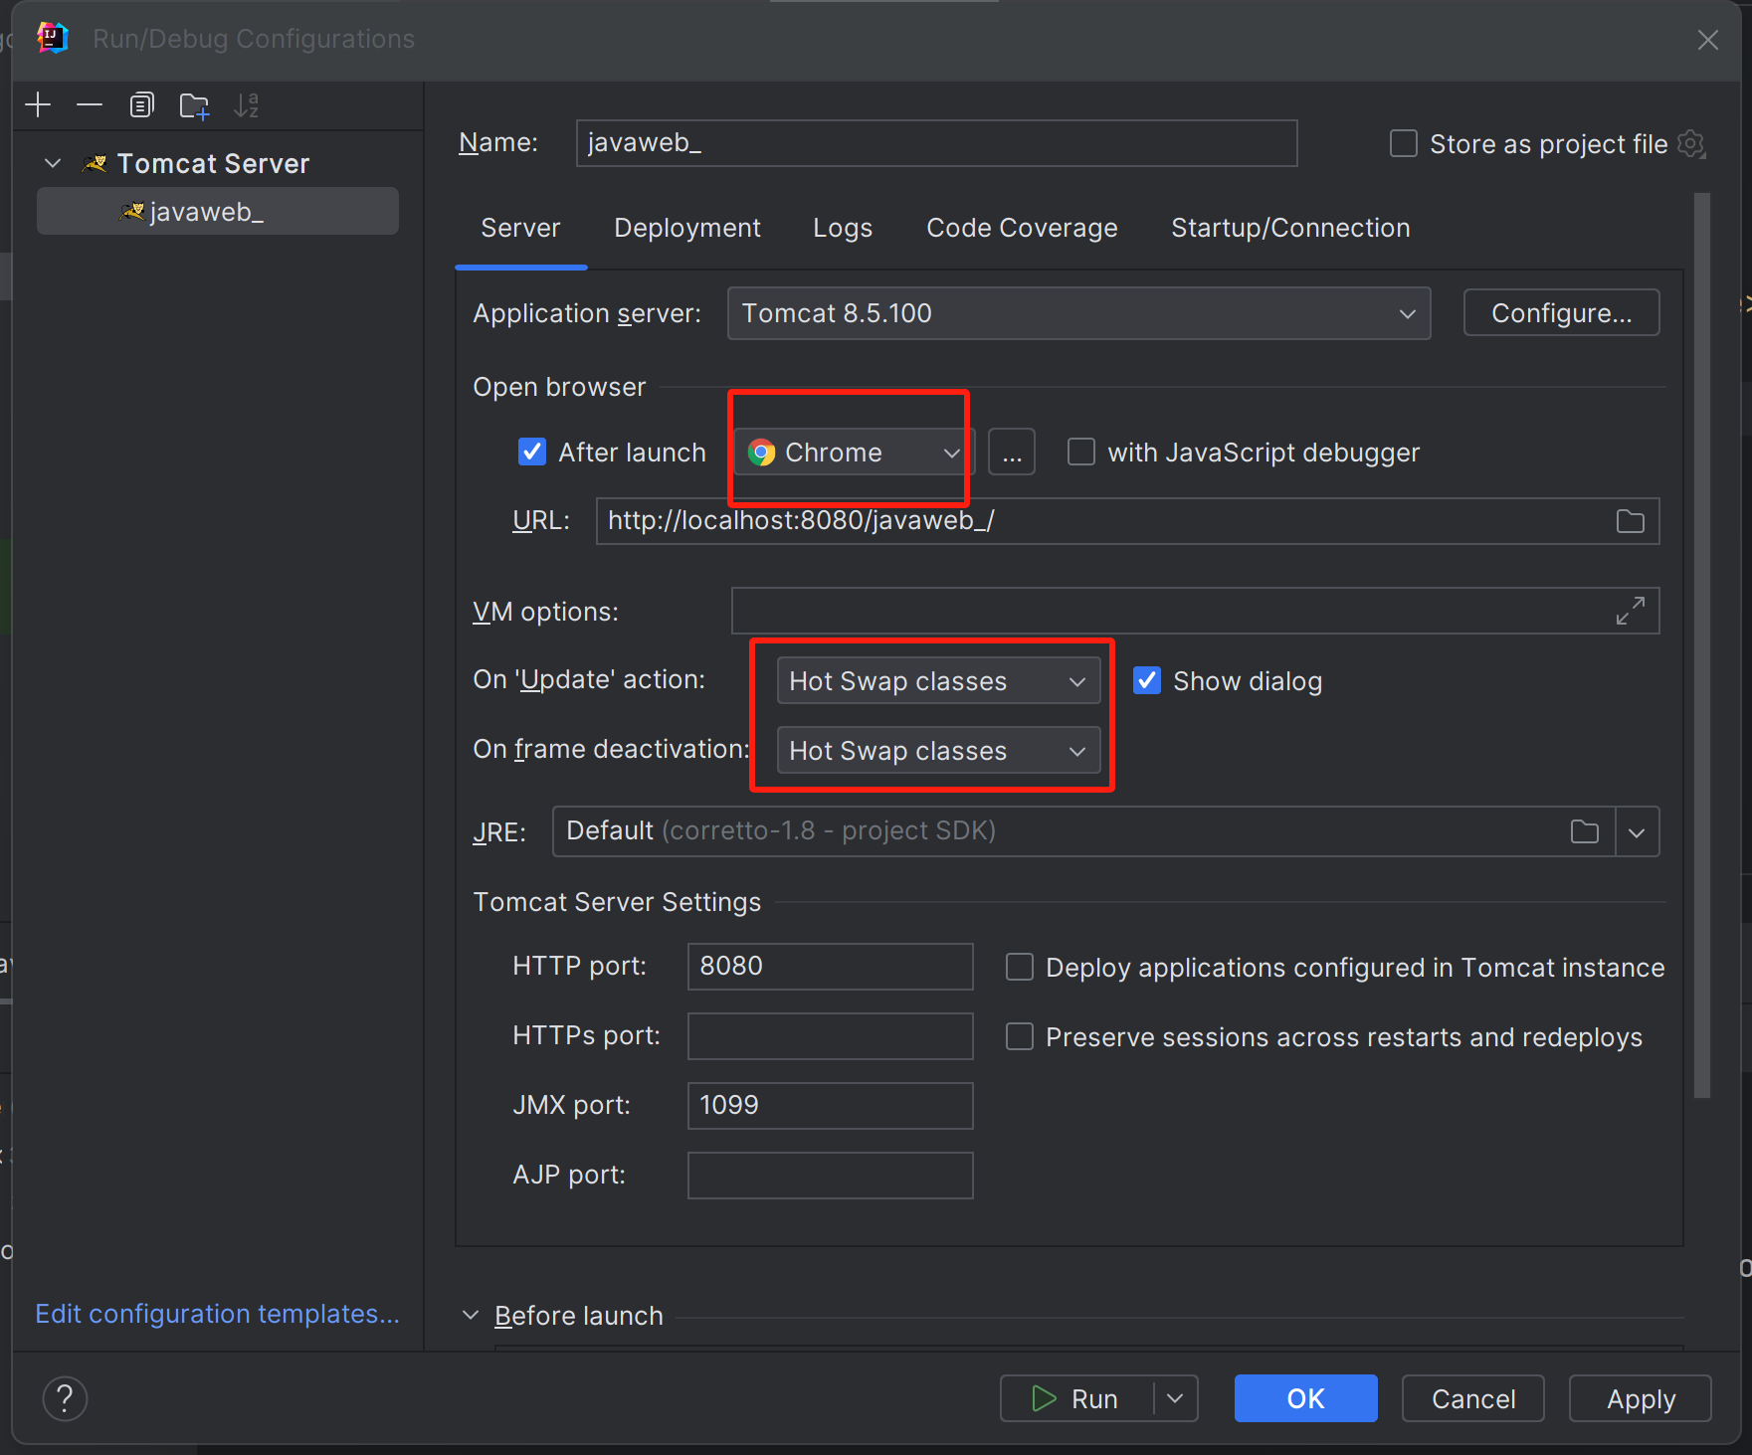This screenshot has width=1752, height=1455.
Task: Open the Application server dropdown
Action: 1078,313
